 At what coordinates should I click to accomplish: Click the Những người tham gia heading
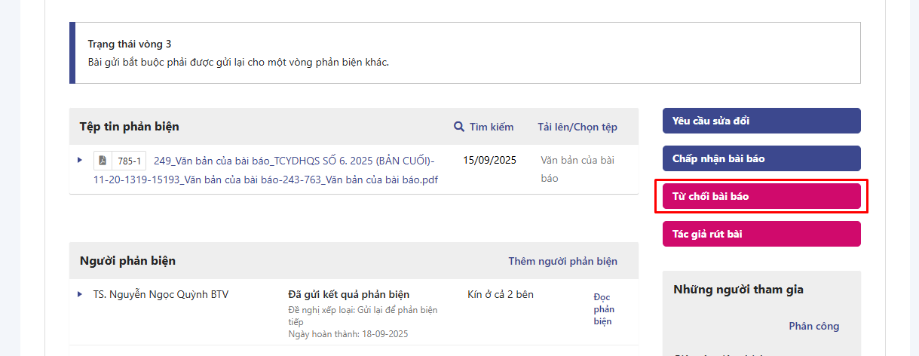(x=738, y=290)
